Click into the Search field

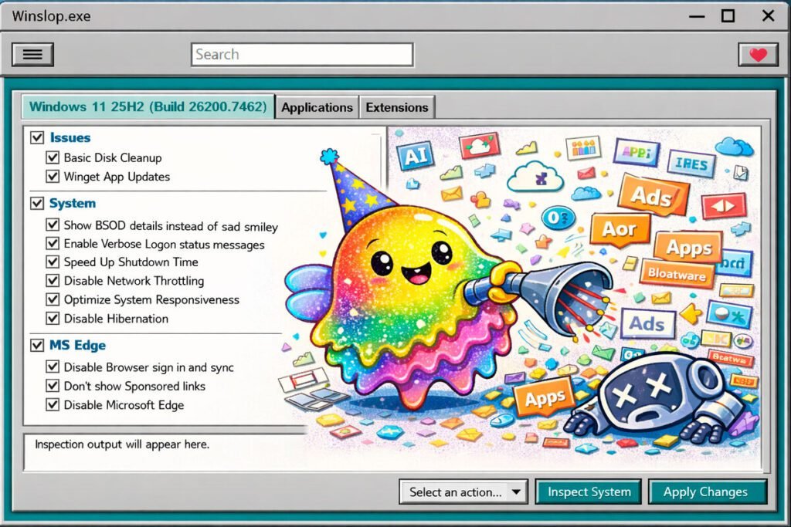tap(302, 55)
